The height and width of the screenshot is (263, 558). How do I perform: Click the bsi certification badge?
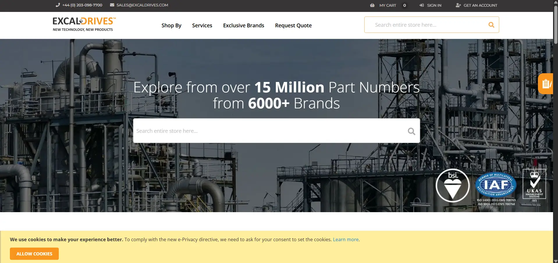pyautogui.click(x=453, y=185)
